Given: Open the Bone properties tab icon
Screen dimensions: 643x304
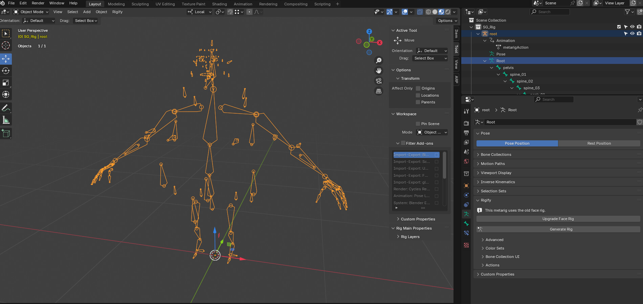Looking at the screenshot, I should 466,224.
